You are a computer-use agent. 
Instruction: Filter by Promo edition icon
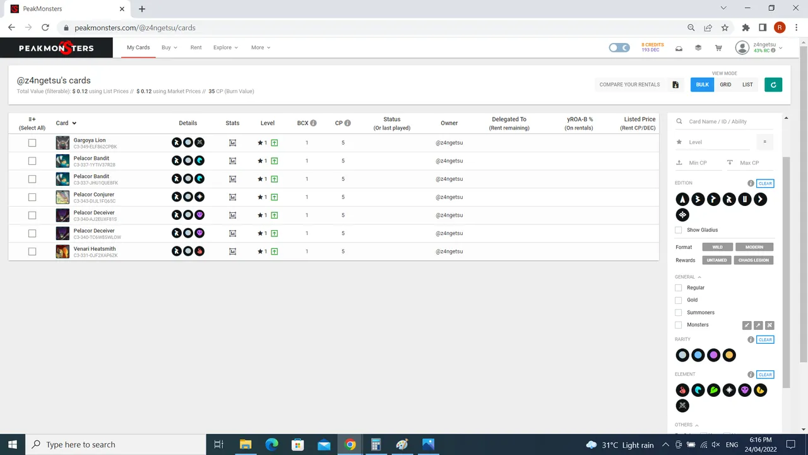pos(713,200)
